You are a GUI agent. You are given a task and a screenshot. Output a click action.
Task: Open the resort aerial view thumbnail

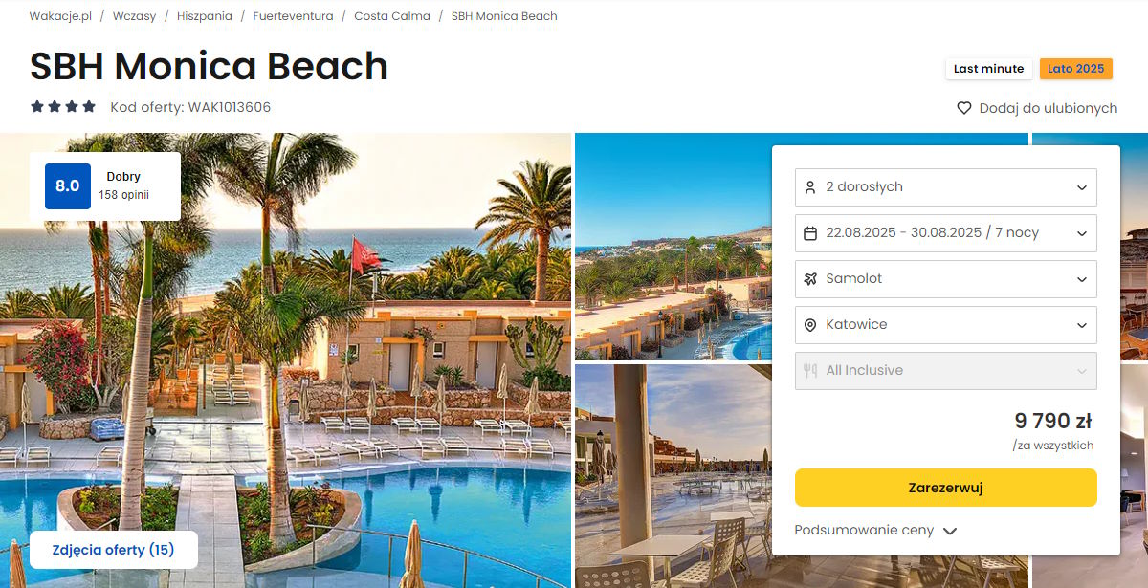coord(673,247)
